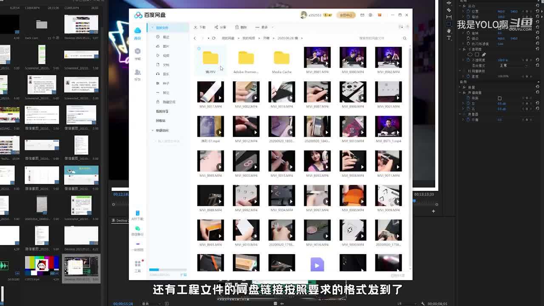Click the download icon in Netdisk toolbar
544x306 pixels.
point(195,27)
